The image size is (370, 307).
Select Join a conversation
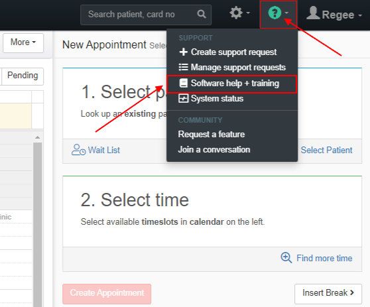pyautogui.click(x=214, y=150)
